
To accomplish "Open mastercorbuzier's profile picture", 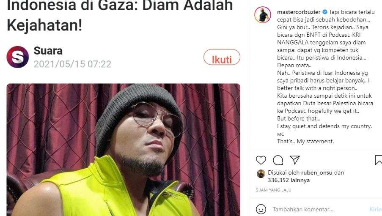I will (x=263, y=15).
